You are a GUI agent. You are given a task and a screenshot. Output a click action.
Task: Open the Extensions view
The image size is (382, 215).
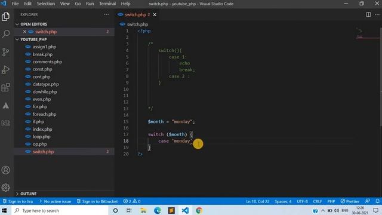(5, 87)
